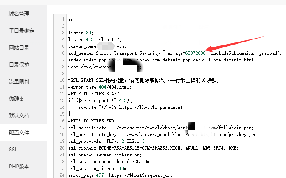286x178 pixels.
Task: Go to 目录保护 section
Action: (19, 64)
